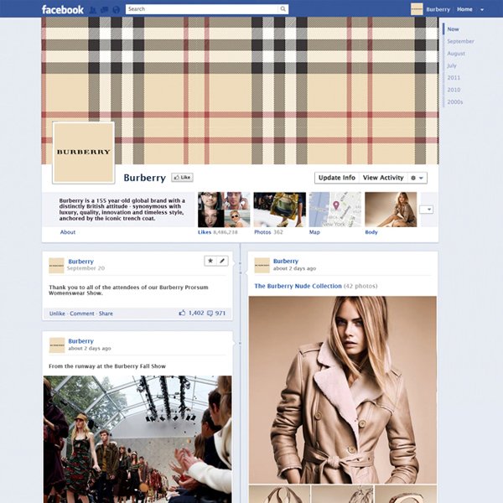Click the page description text
The height and width of the screenshot is (503, 503).
point(122,210)
